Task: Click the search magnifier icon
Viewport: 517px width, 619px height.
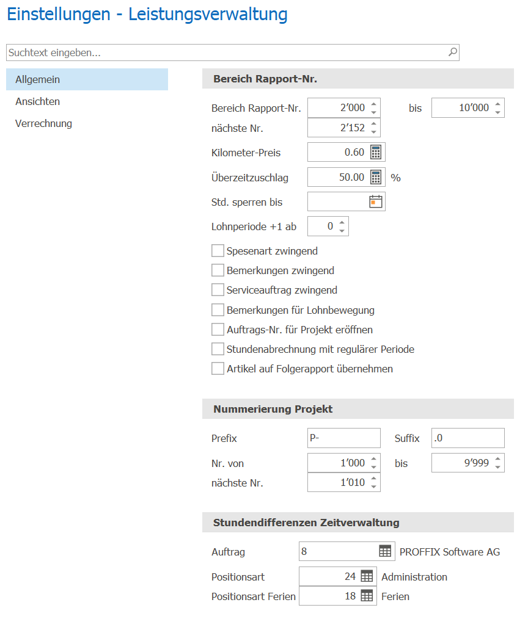Action: pos(453,52)
